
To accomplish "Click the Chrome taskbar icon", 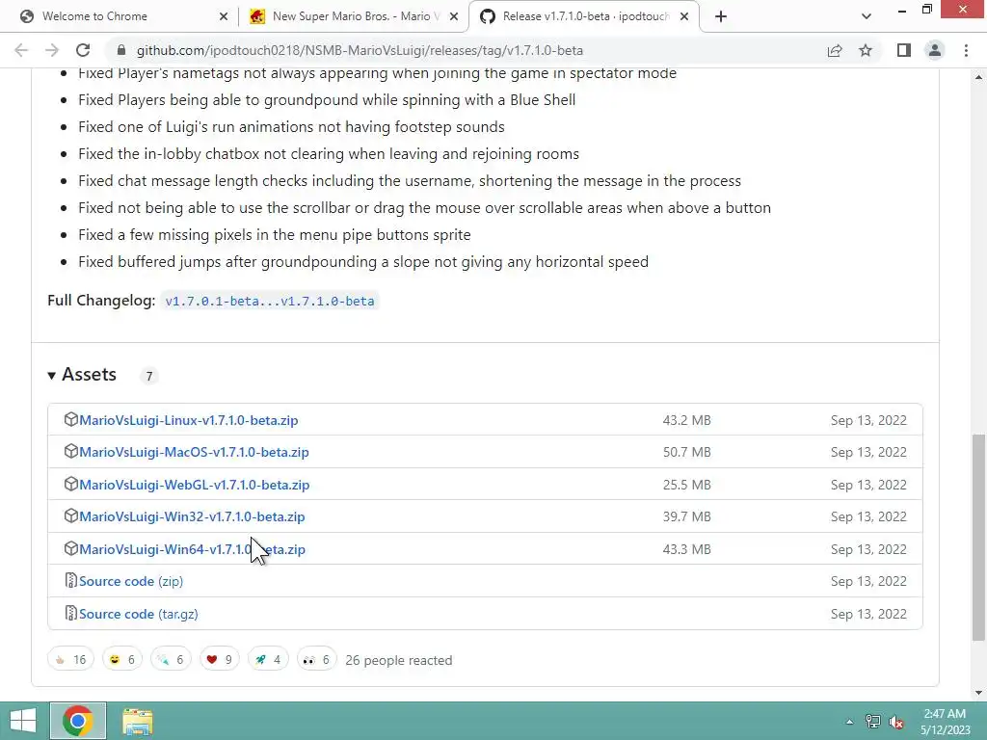I will click(x=78, y=721).
